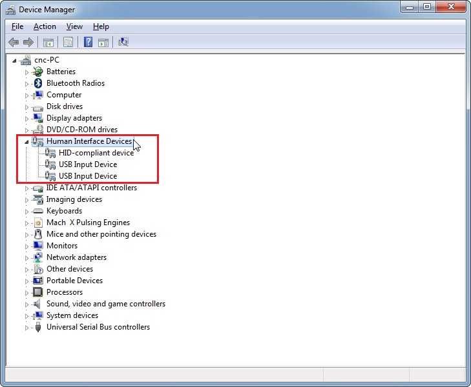Click the HID-compliant device icon
This screenshot has width=471, height=387.
tap(50, 153)
